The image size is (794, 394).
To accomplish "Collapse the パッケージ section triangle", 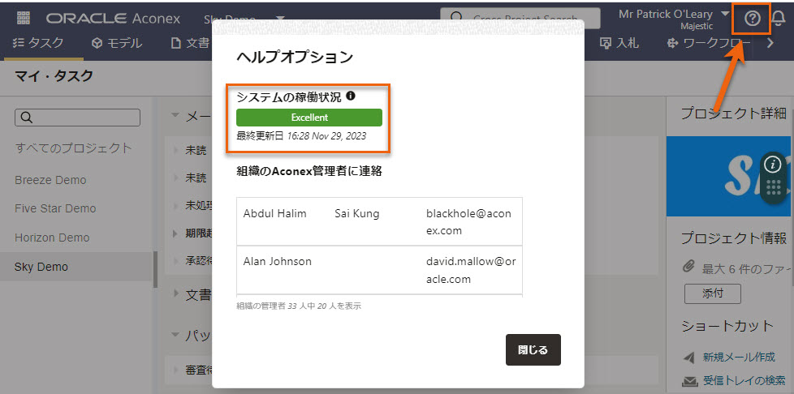I will (x=175, y=334).
